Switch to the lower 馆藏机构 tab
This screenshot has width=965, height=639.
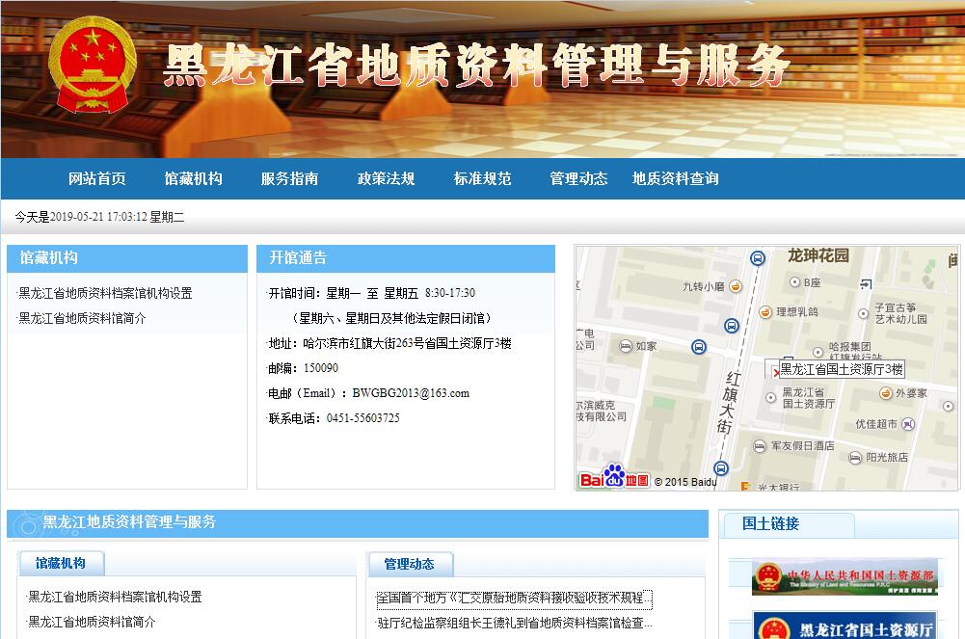61,564
